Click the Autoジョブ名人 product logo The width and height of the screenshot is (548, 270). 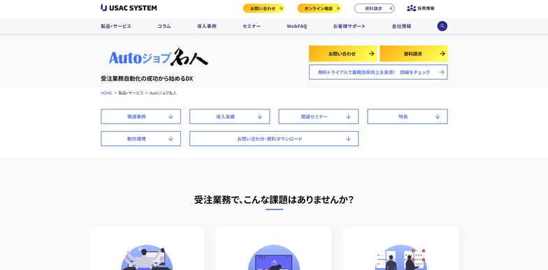pos(159,57)
